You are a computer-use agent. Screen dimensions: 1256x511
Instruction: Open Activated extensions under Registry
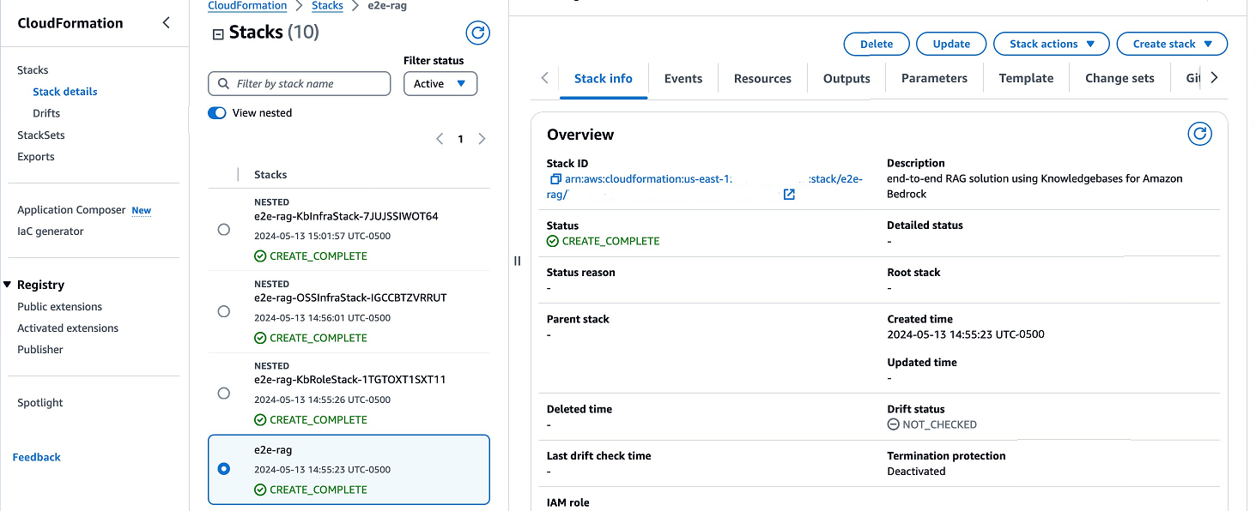pos(68,328)
